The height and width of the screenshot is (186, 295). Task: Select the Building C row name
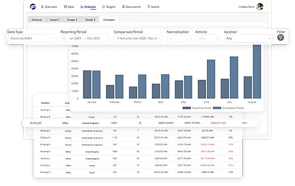click(46, 172)
